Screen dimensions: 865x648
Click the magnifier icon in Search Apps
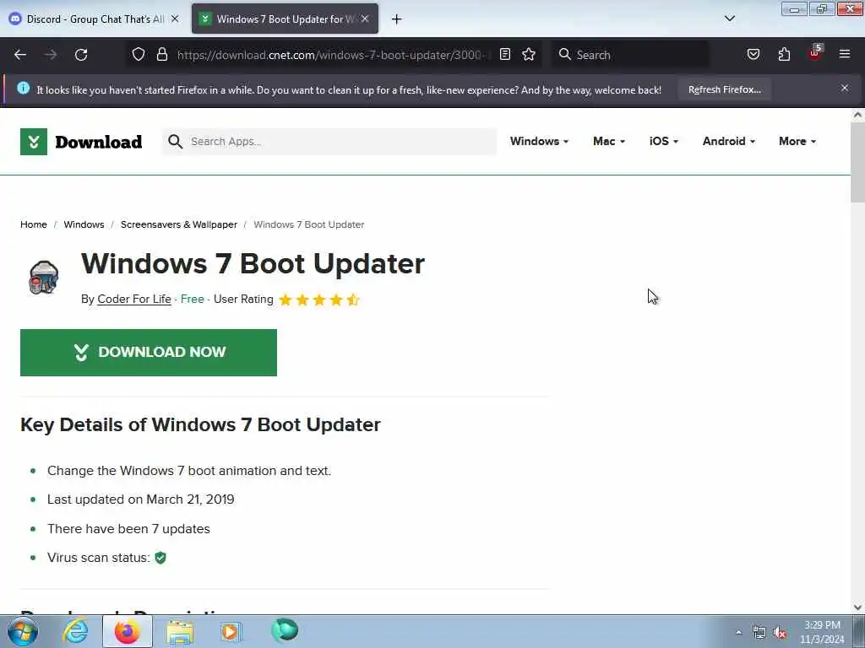pyautogui.click(x=176, y=142)
